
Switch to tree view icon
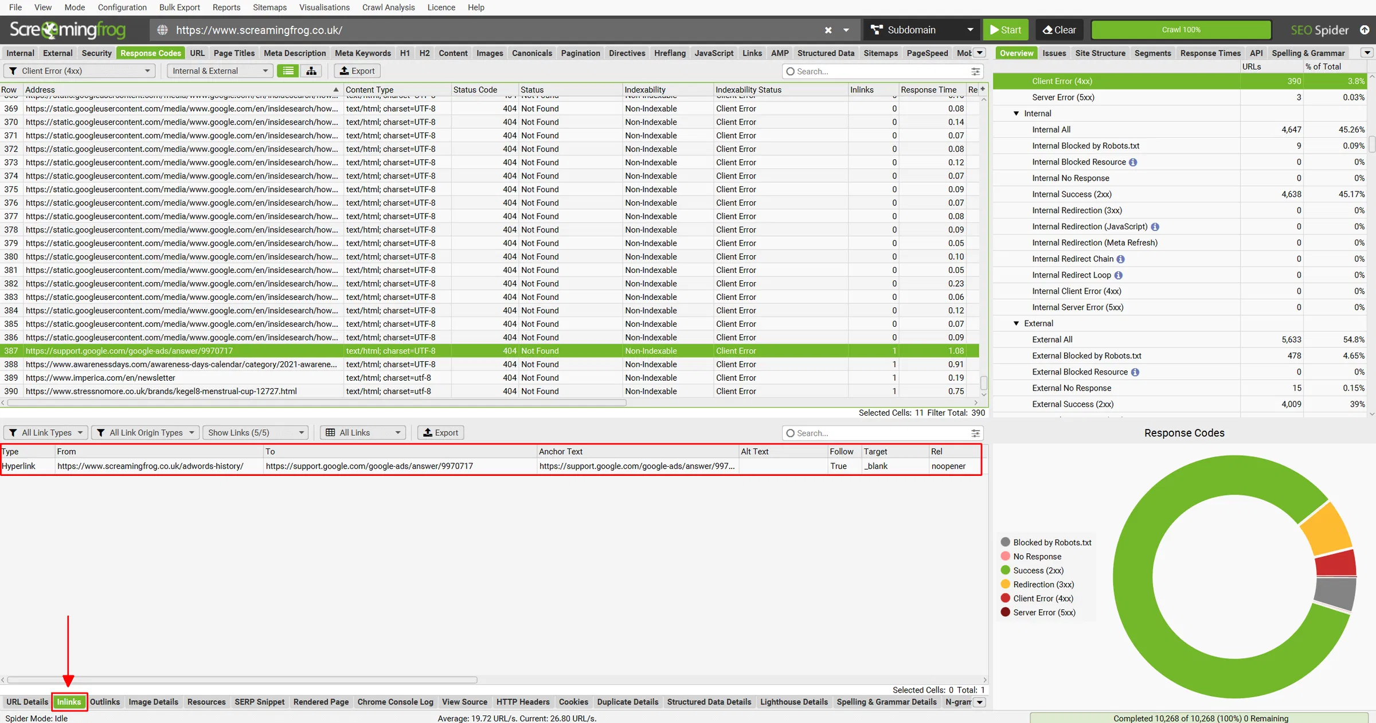pos(311,71)
